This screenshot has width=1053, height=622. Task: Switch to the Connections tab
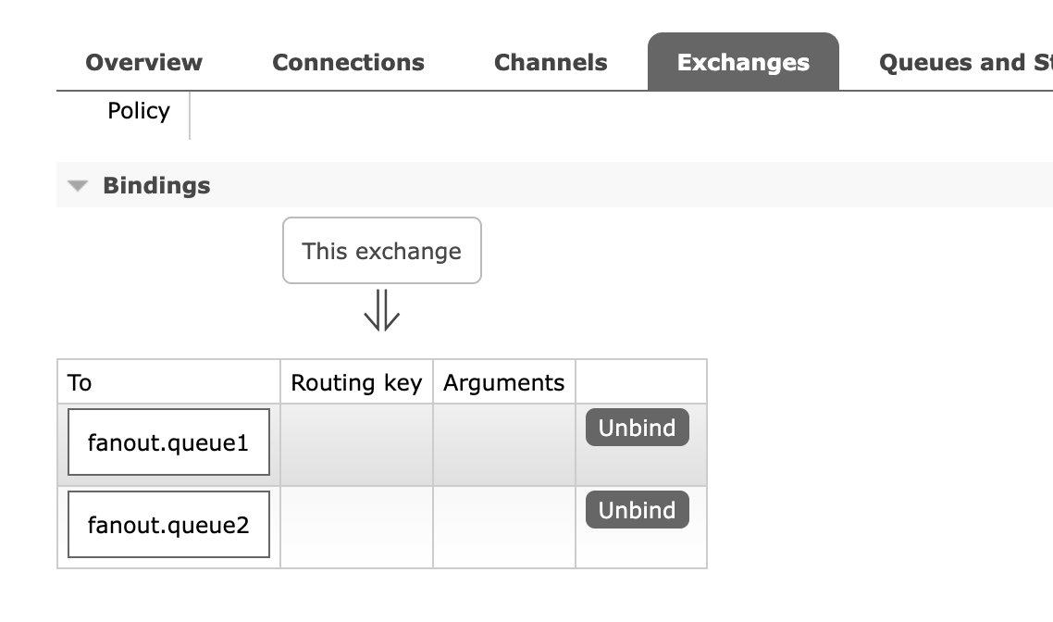(x=349, y=62)
